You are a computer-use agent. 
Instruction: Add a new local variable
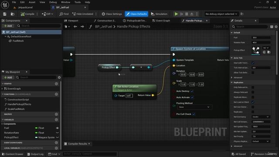pyautogui.click(x=56, y=148)
